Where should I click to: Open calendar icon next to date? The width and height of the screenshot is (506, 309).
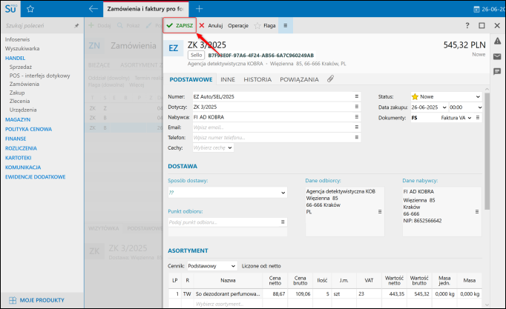pyautogui.click(x=476, y=10)
